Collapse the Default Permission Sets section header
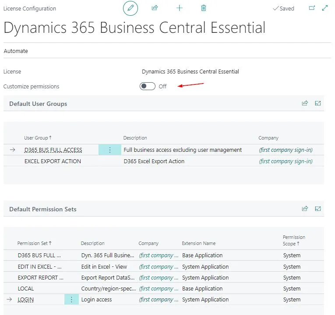This screenshot has height=315, width=335. 43,209
